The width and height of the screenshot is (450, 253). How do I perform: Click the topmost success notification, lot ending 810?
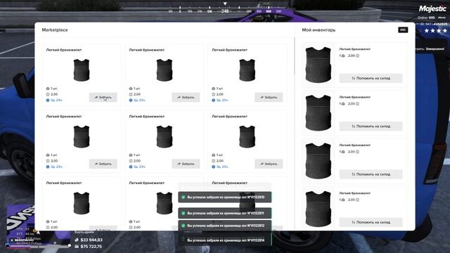225,197
